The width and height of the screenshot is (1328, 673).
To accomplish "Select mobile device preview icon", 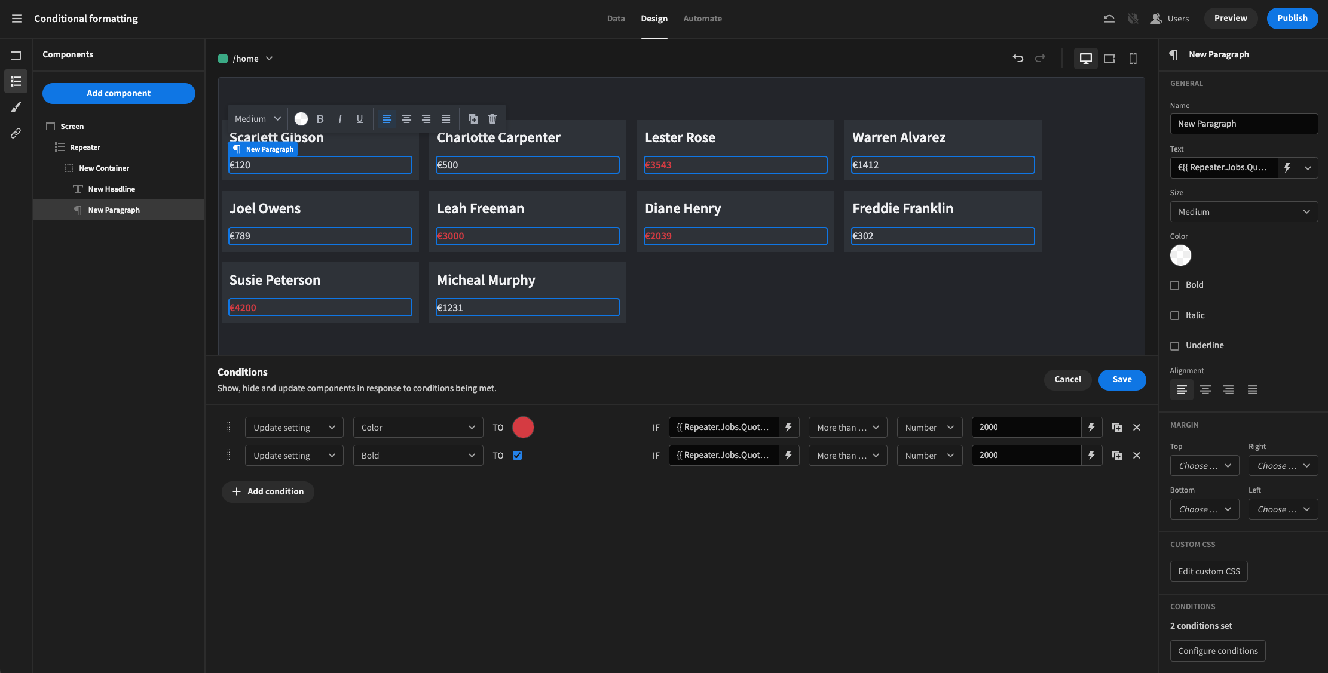I will 1133,59.
